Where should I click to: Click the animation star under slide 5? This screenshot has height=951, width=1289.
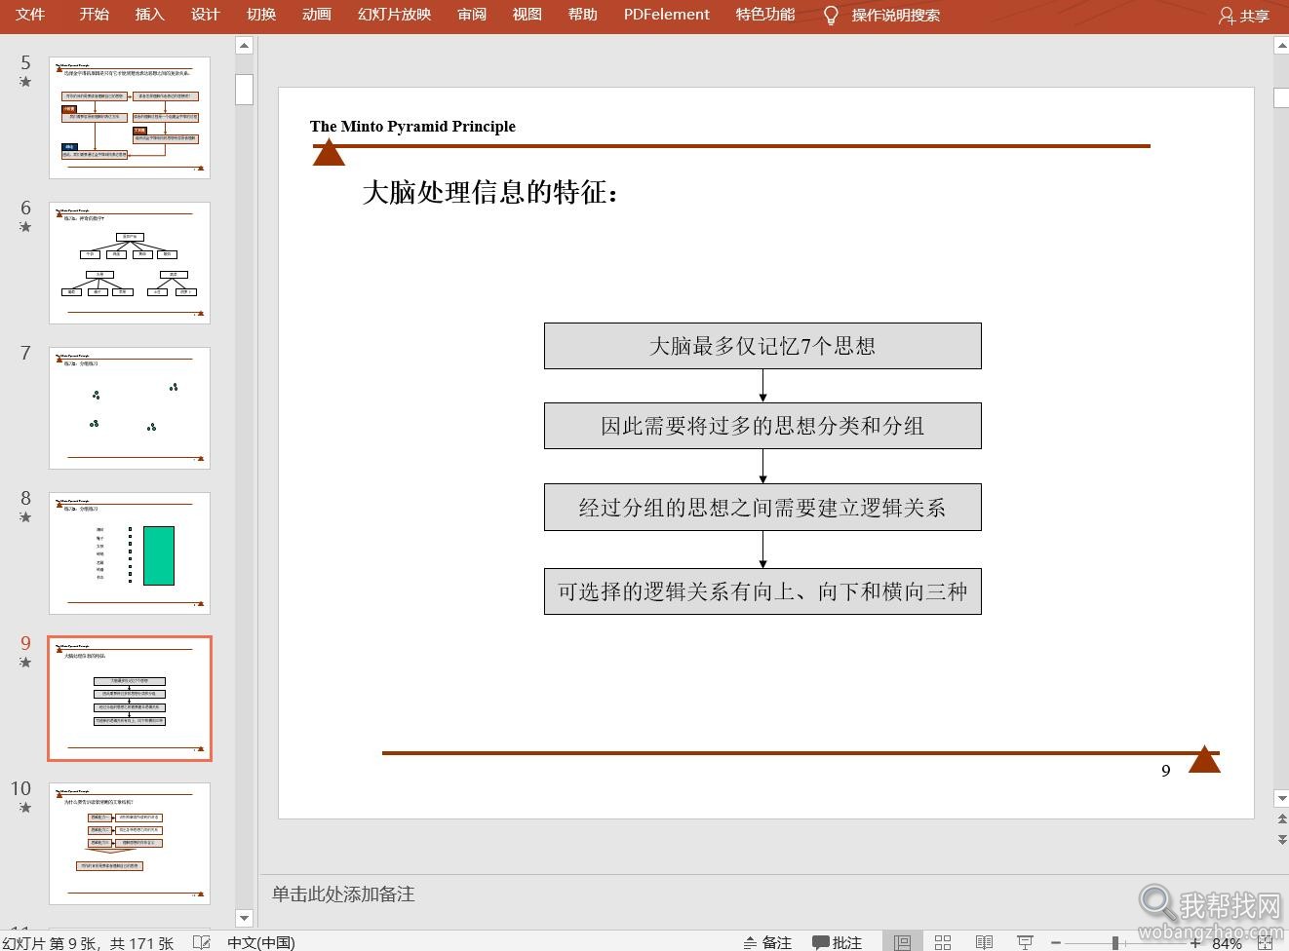coord(25,82)
